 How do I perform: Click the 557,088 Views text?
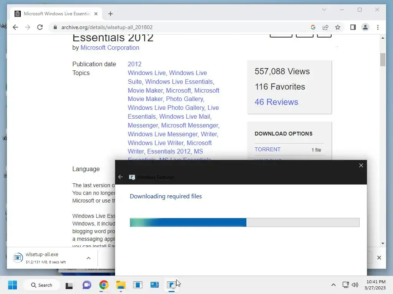[x=282, y=72]
